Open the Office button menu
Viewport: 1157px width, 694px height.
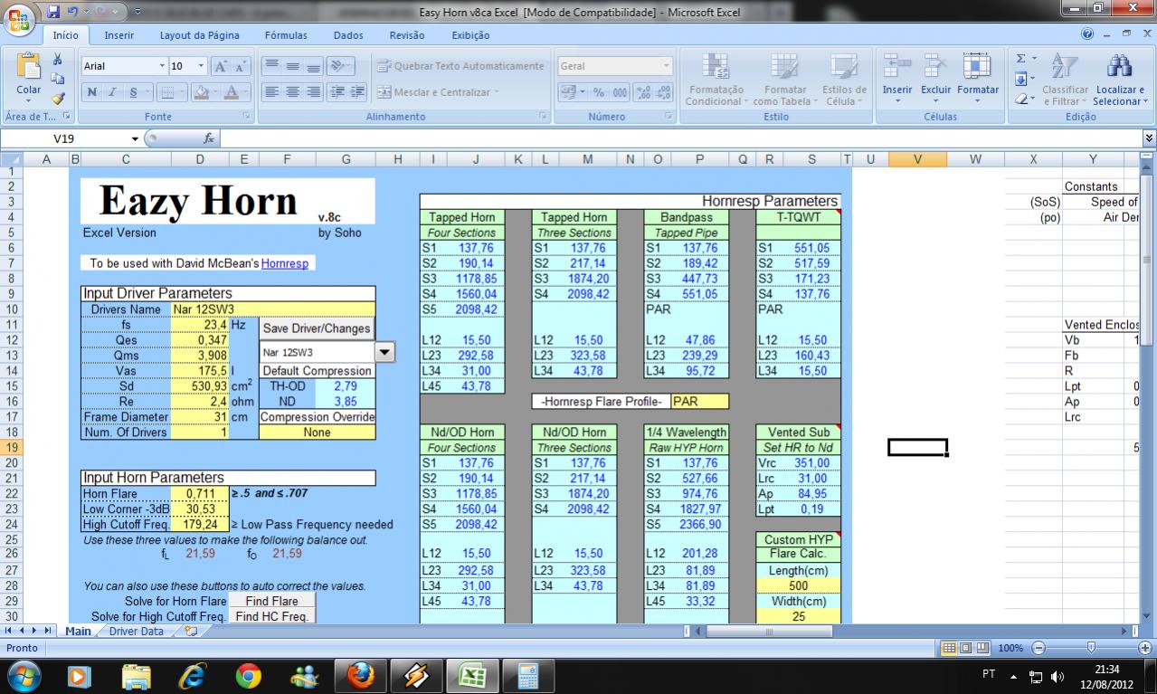(20, 19)
